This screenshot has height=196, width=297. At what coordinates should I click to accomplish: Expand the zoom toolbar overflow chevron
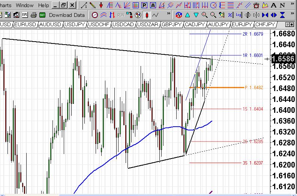pos(292,13)
